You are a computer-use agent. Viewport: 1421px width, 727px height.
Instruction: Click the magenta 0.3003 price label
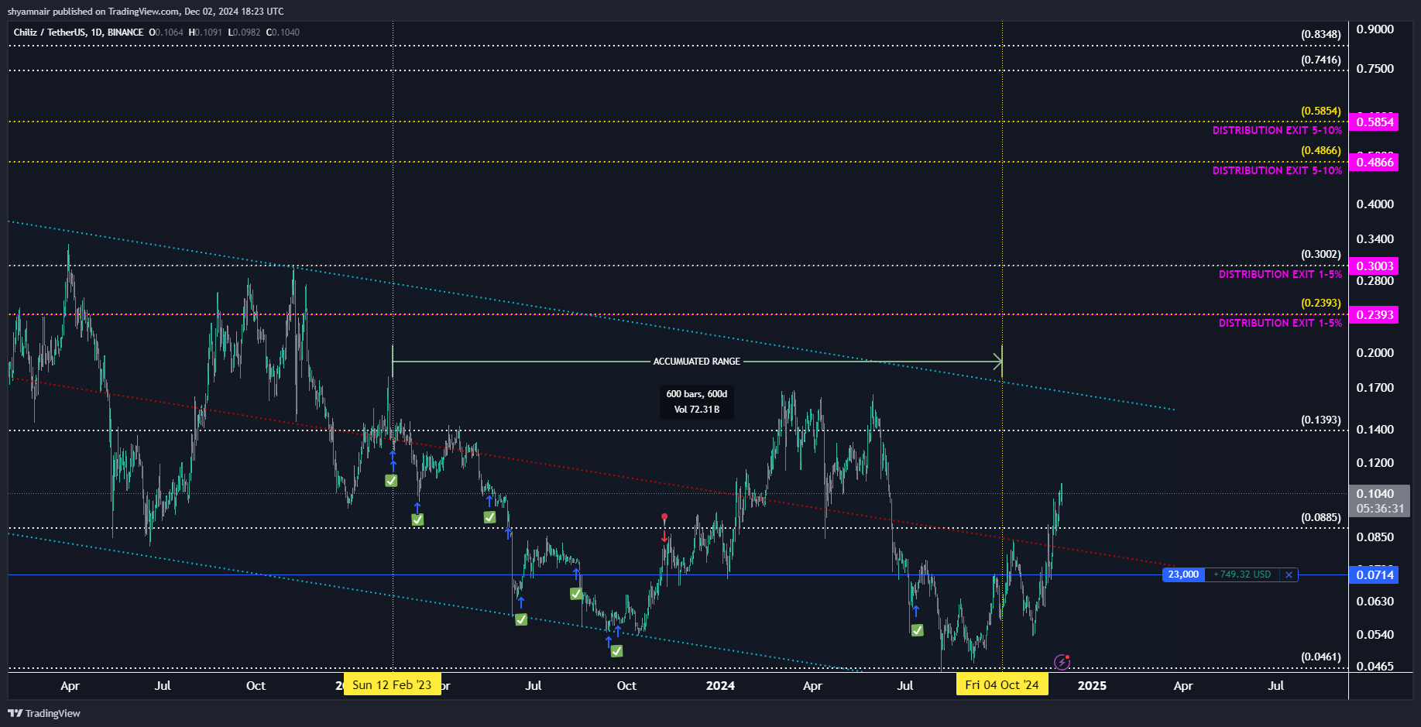click(x=1374, y=266)
